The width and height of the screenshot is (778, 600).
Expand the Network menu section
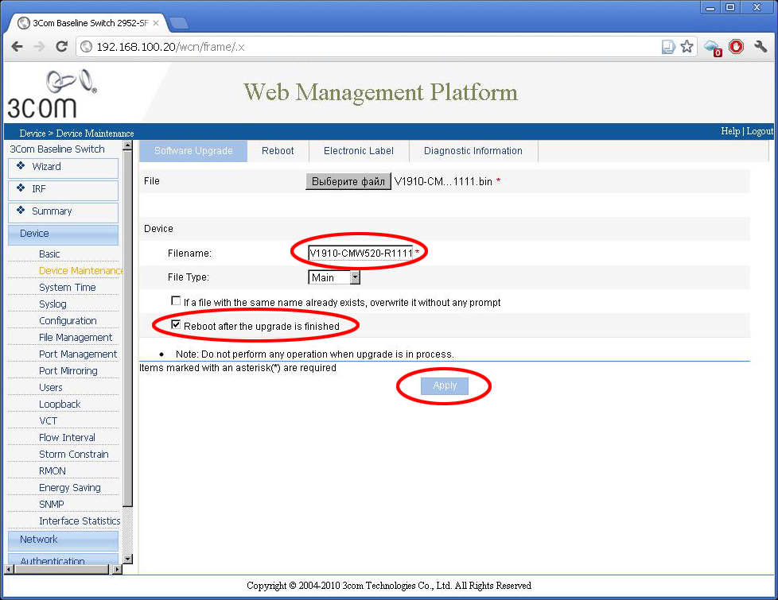point(63,540)
